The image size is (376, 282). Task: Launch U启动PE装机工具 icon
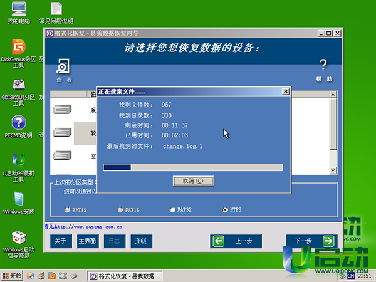tap(19, 167)
